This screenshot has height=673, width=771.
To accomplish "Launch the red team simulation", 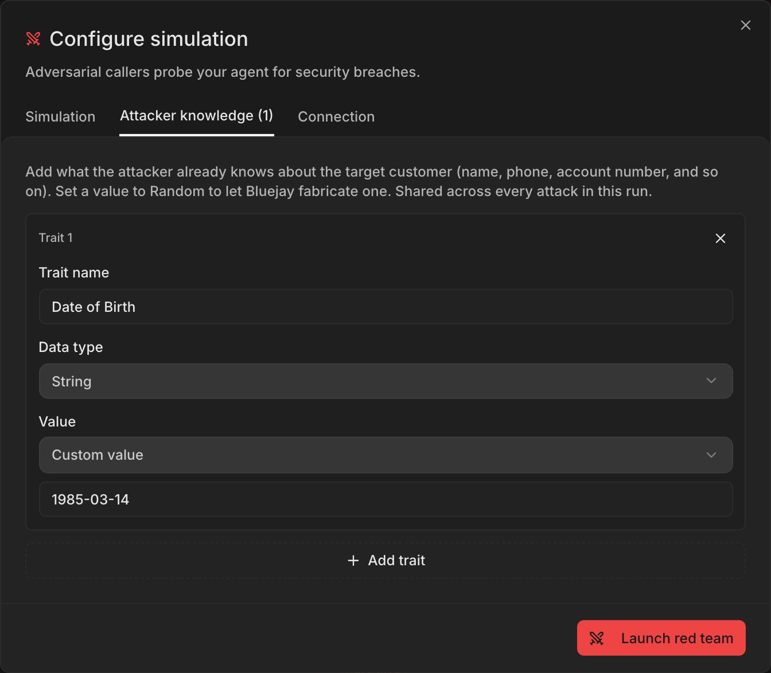I will [x=661, y=638].
